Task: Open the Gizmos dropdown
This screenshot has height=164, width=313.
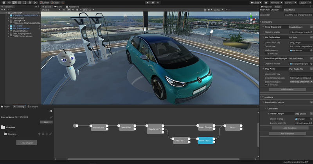Action: tap(218, 10)
